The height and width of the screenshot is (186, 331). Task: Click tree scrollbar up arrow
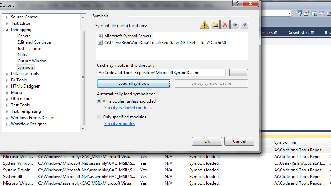[83, 17]
